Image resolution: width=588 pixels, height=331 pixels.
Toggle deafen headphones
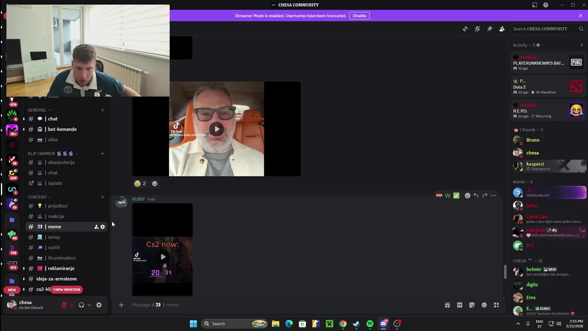tap(81, 305)
